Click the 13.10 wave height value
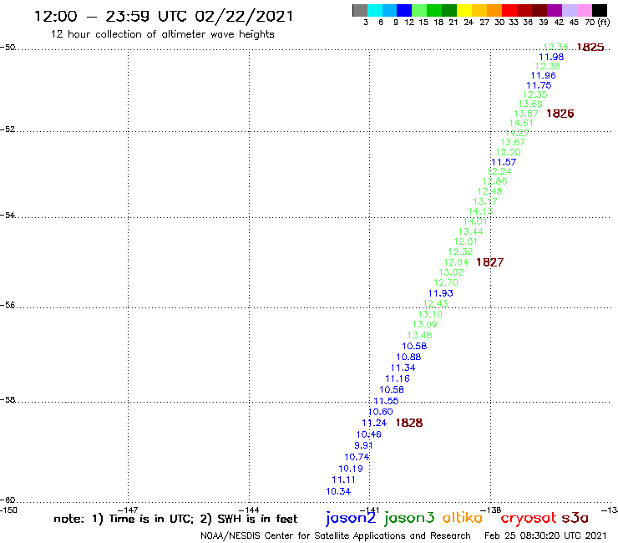 (430, 314)
